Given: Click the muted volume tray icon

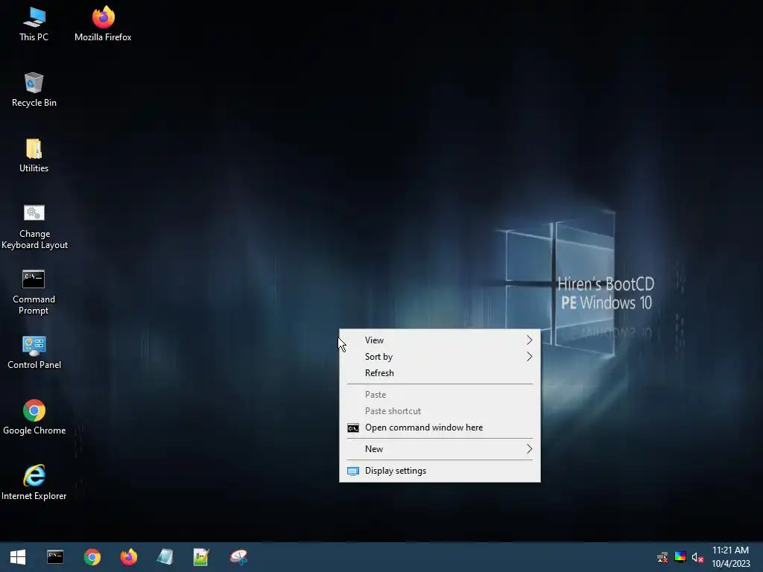Looking at the screenshot, I should [x=697, y=557].
